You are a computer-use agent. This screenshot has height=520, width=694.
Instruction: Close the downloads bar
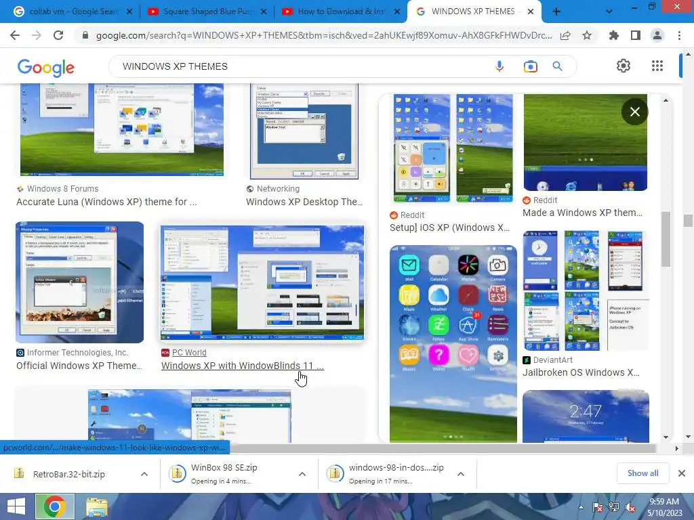[682, 473]
